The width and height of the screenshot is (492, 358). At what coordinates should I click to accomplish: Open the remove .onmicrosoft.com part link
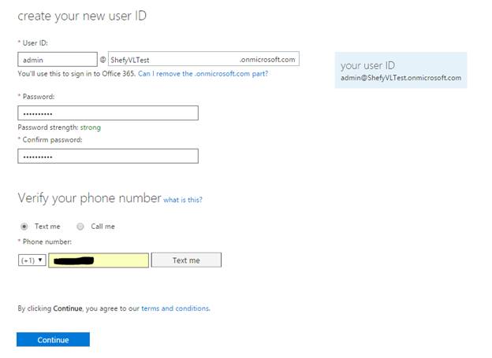203,73
